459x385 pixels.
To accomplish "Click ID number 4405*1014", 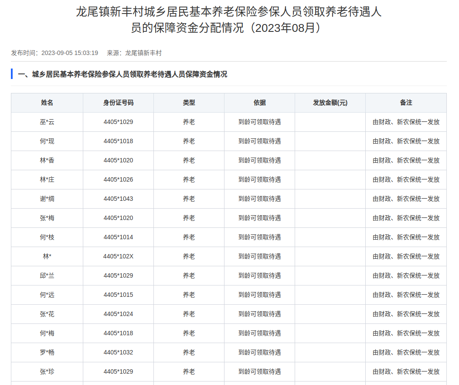I will (118, 237).
